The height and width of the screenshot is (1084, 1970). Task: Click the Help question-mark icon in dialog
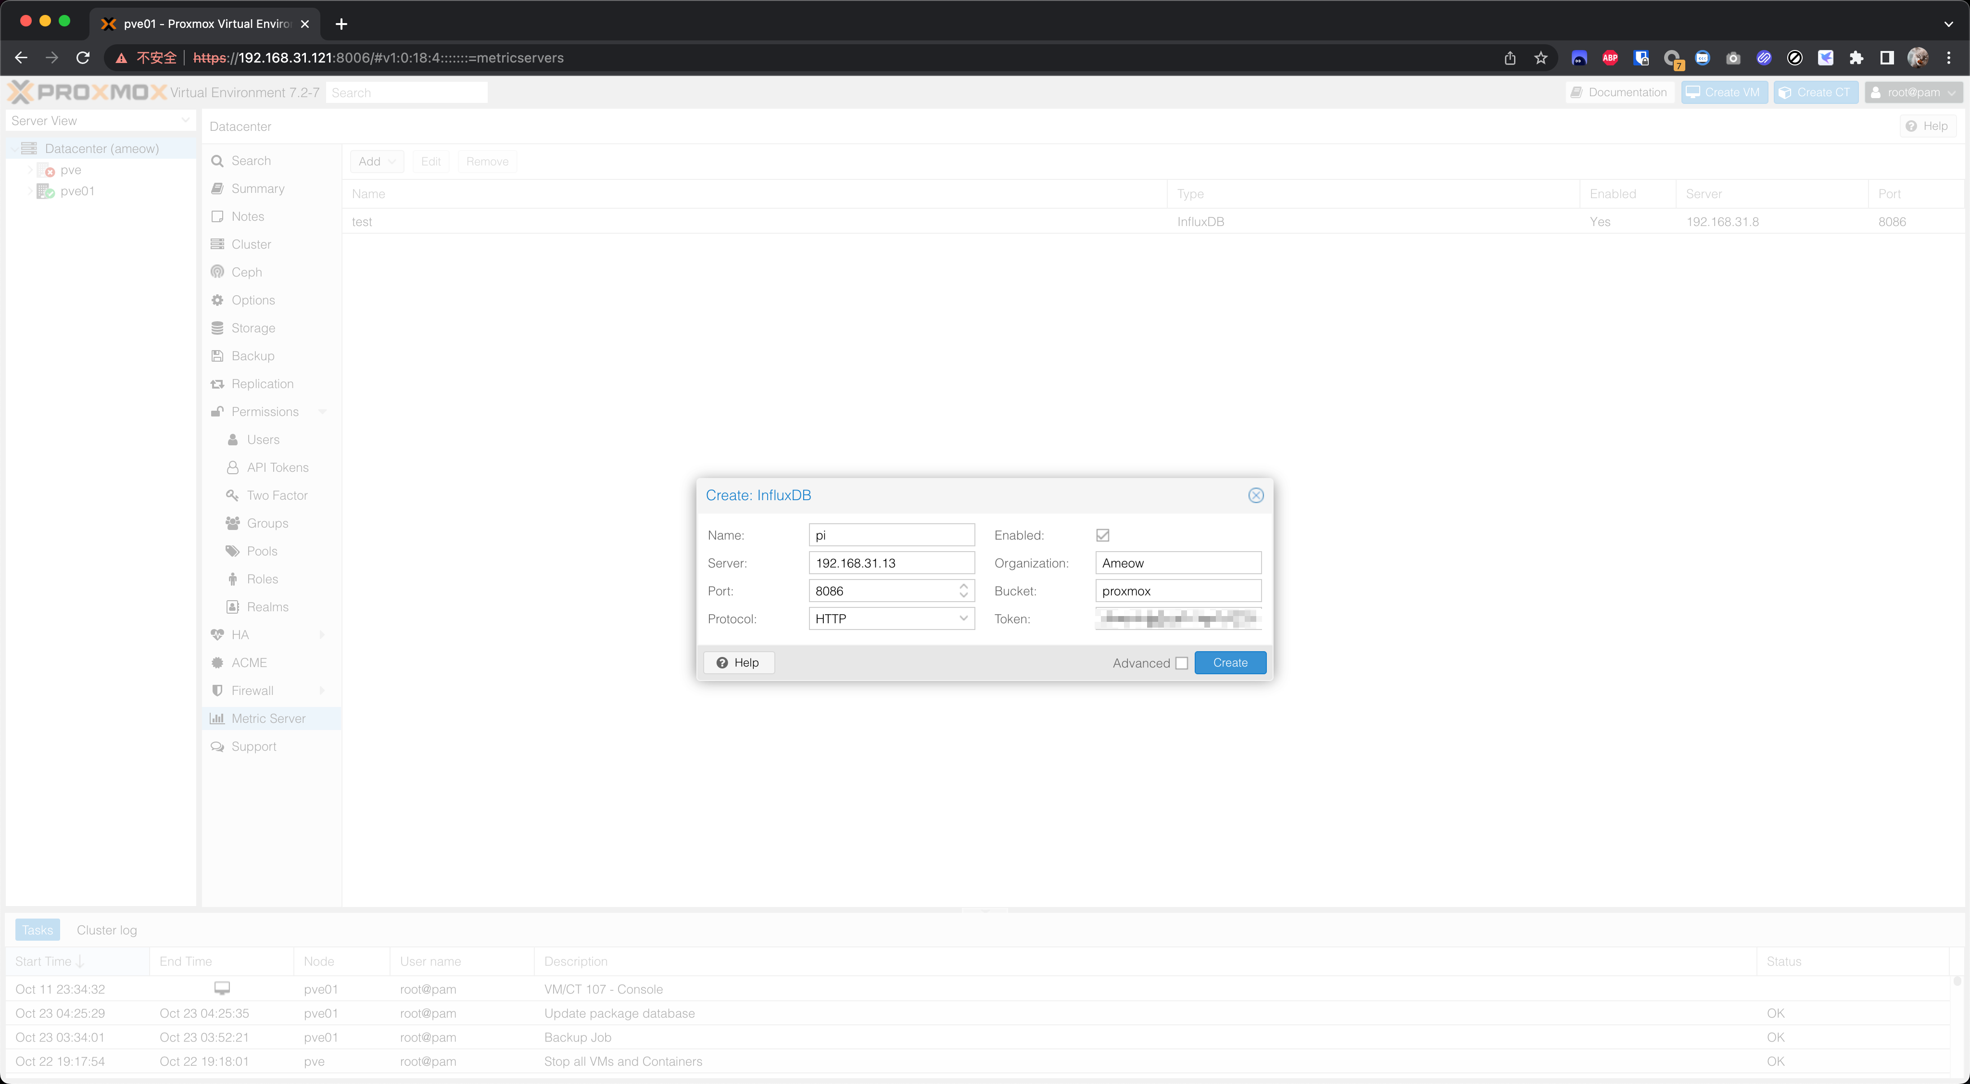pyautogui.click(x=722, y=663)
